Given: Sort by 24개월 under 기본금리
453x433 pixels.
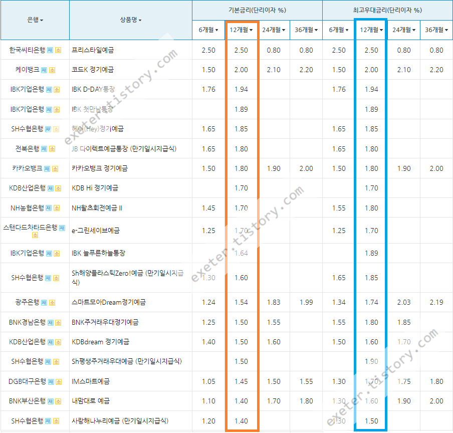Looking at the screenshot, I should point(274,30).
